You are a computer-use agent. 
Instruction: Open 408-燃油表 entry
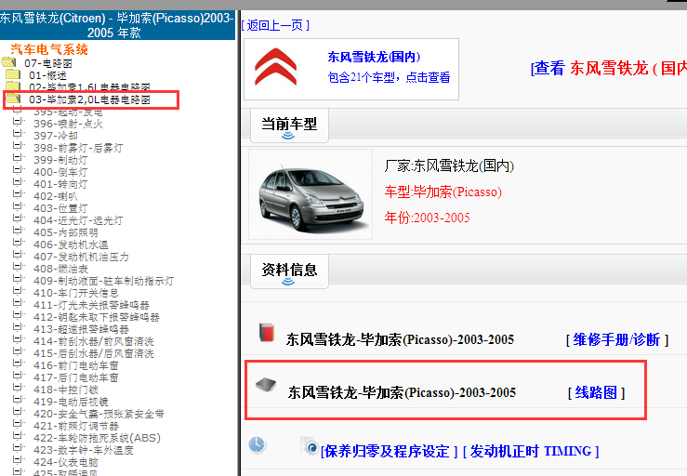pos(60,269)
